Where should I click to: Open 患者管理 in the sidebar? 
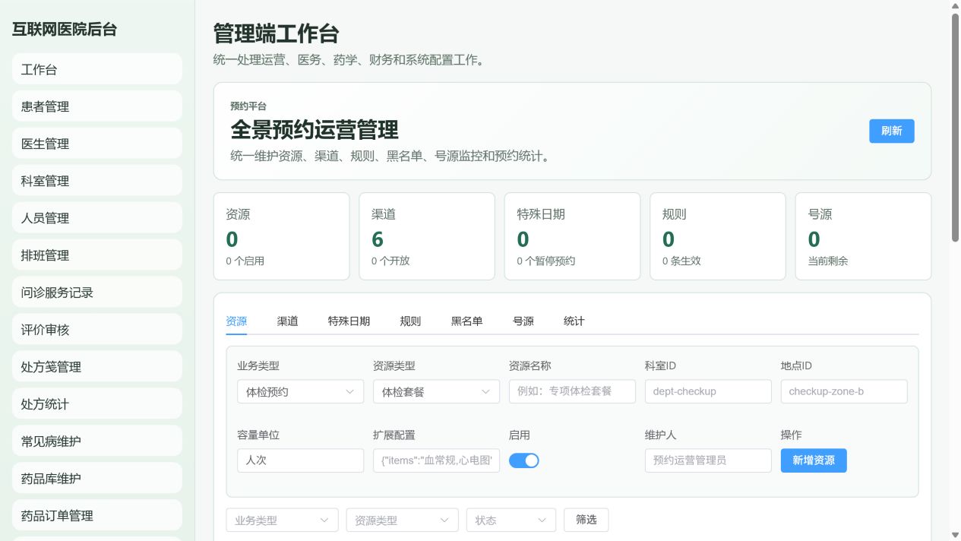[97, 106]
